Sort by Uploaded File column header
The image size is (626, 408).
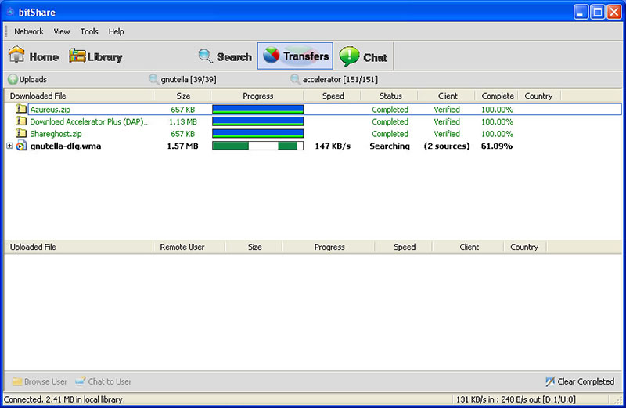pos(79,247)
